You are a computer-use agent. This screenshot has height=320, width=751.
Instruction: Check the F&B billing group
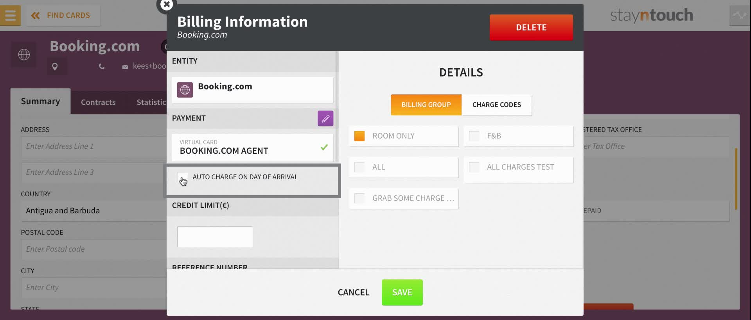(474, 136)
